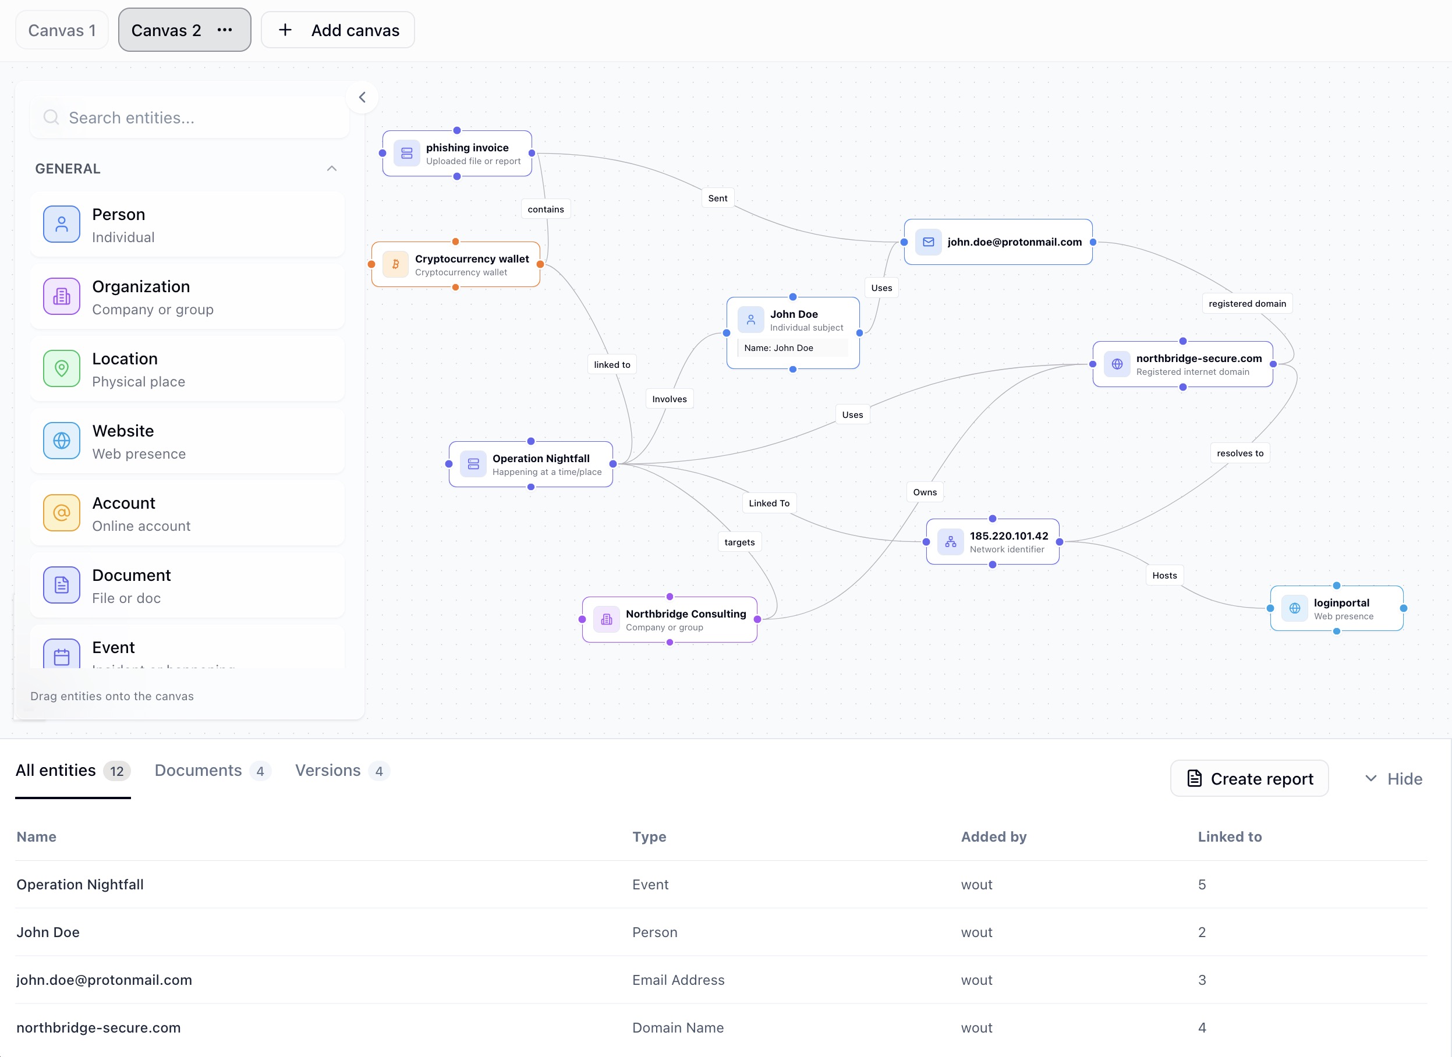Click northbridge-secure.com in the table

98,1027
